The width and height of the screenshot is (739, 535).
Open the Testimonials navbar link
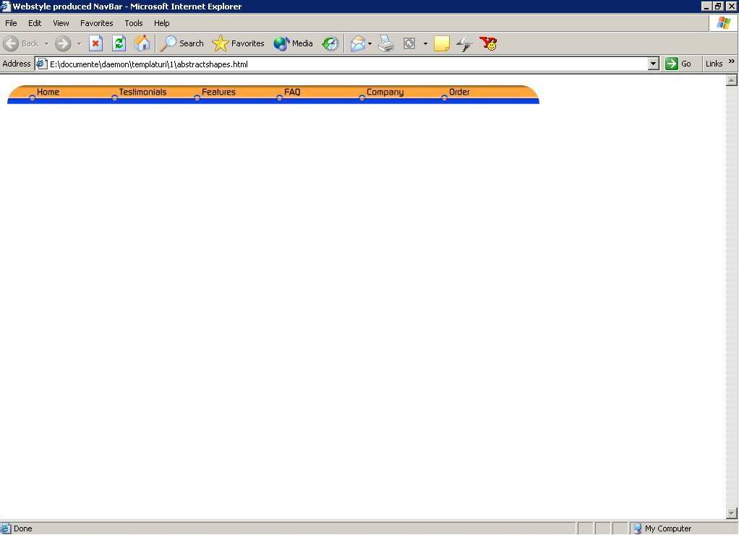point(142,92)
